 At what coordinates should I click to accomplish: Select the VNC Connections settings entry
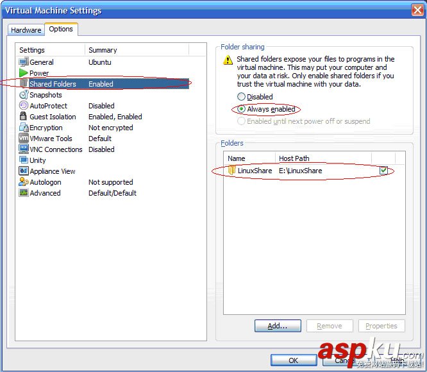coord(103,149)
